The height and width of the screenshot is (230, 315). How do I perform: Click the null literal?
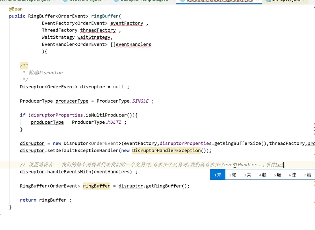[x=118, y=87]
